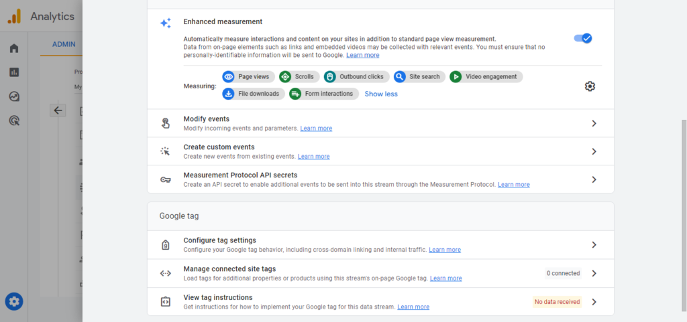This screenshot has height=322, width=687.
Task: Open View tag instructions chevron
Action: tap(594, 301)
